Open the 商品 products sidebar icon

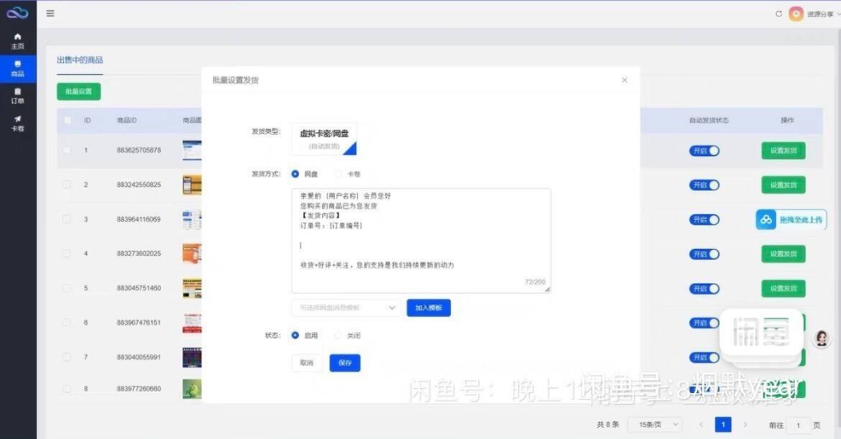click(x=17, y=69)
